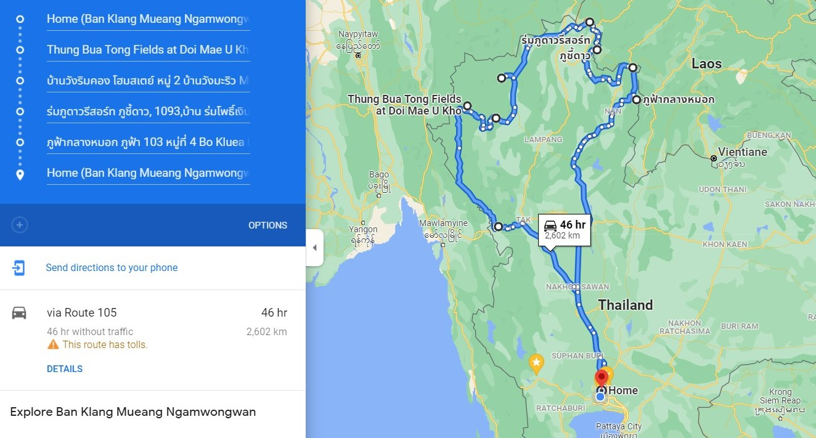Image resolution: width=816 pixels, height=438 pixels.
Task: Click the yellow star saved place marker
Action: tap(536, 363)
